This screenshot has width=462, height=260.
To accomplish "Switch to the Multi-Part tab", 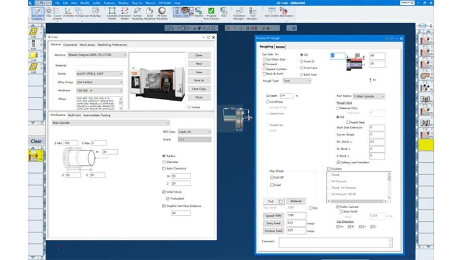I will (74, 115).
